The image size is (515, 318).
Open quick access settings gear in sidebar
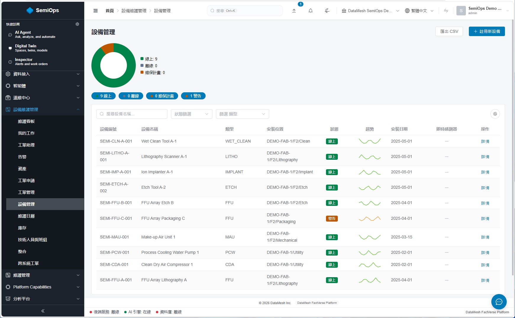[78, 24]
